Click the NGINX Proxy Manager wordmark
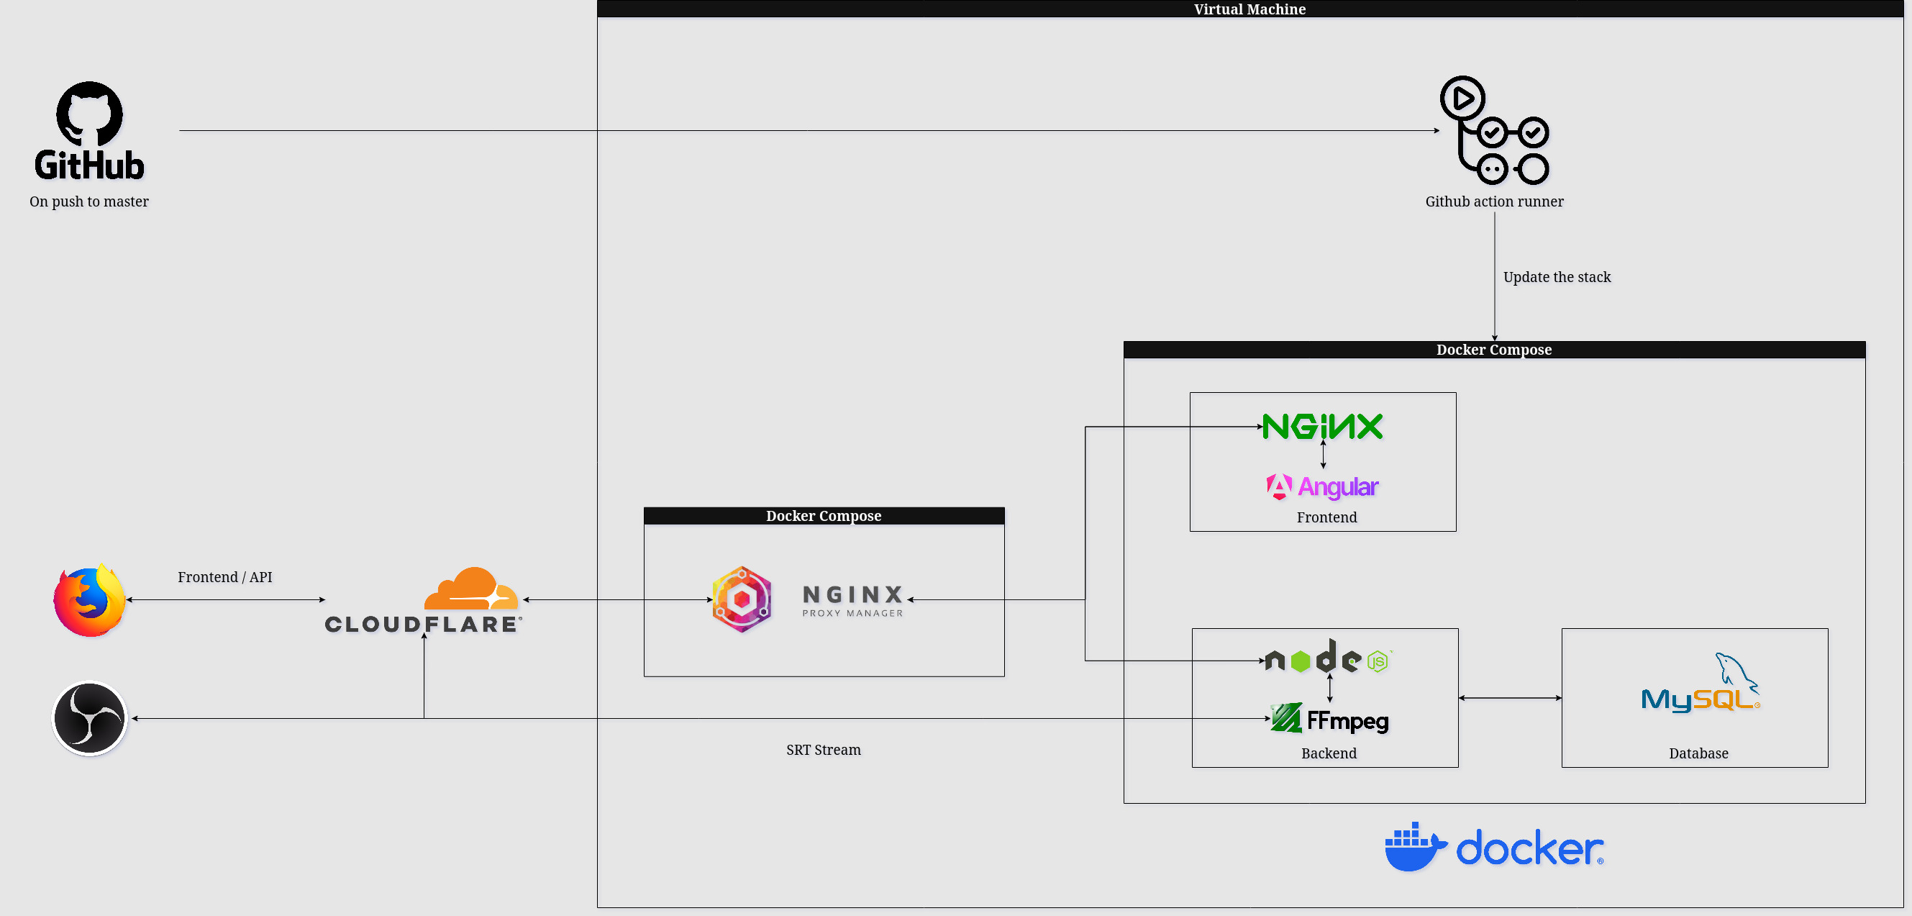The image size is (1912, 916). 853,601
